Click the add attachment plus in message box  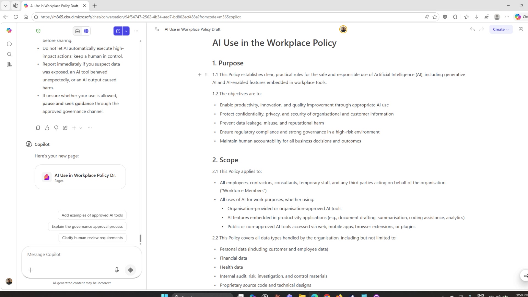coord(31,270)
